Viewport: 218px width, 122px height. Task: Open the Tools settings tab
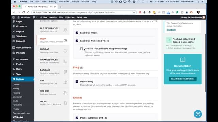click(53, 103)
